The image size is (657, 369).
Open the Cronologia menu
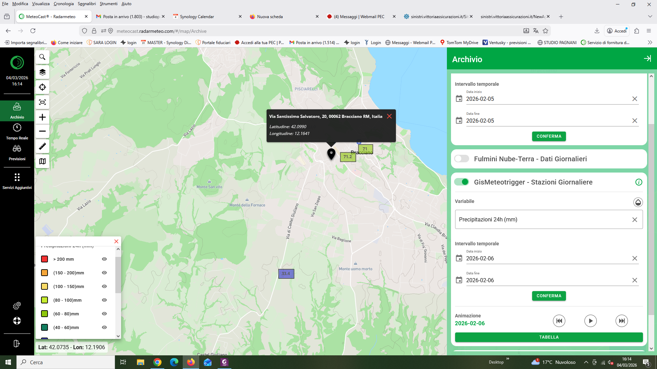(63, 4)
